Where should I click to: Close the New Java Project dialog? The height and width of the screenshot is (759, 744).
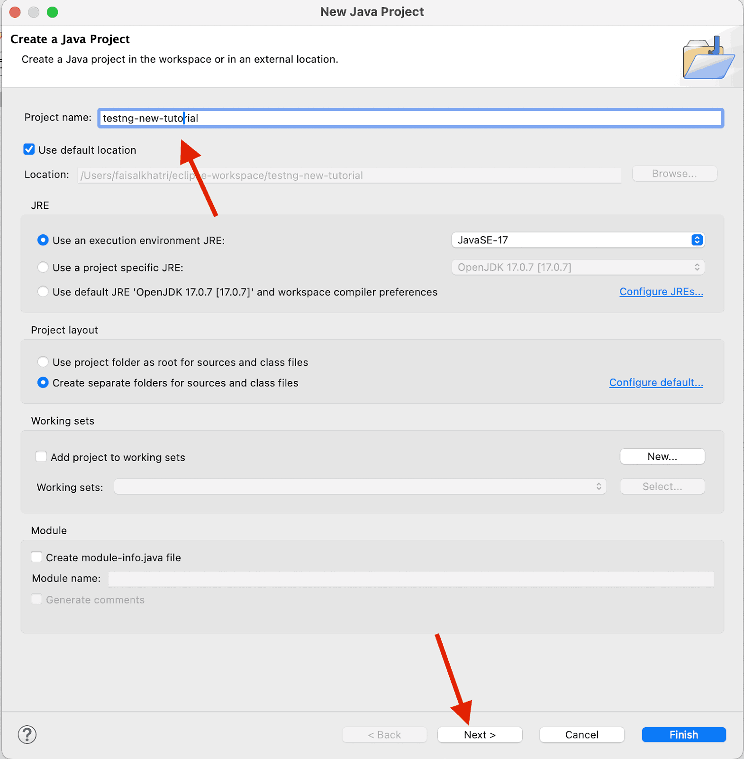click(x=15, y=12)
